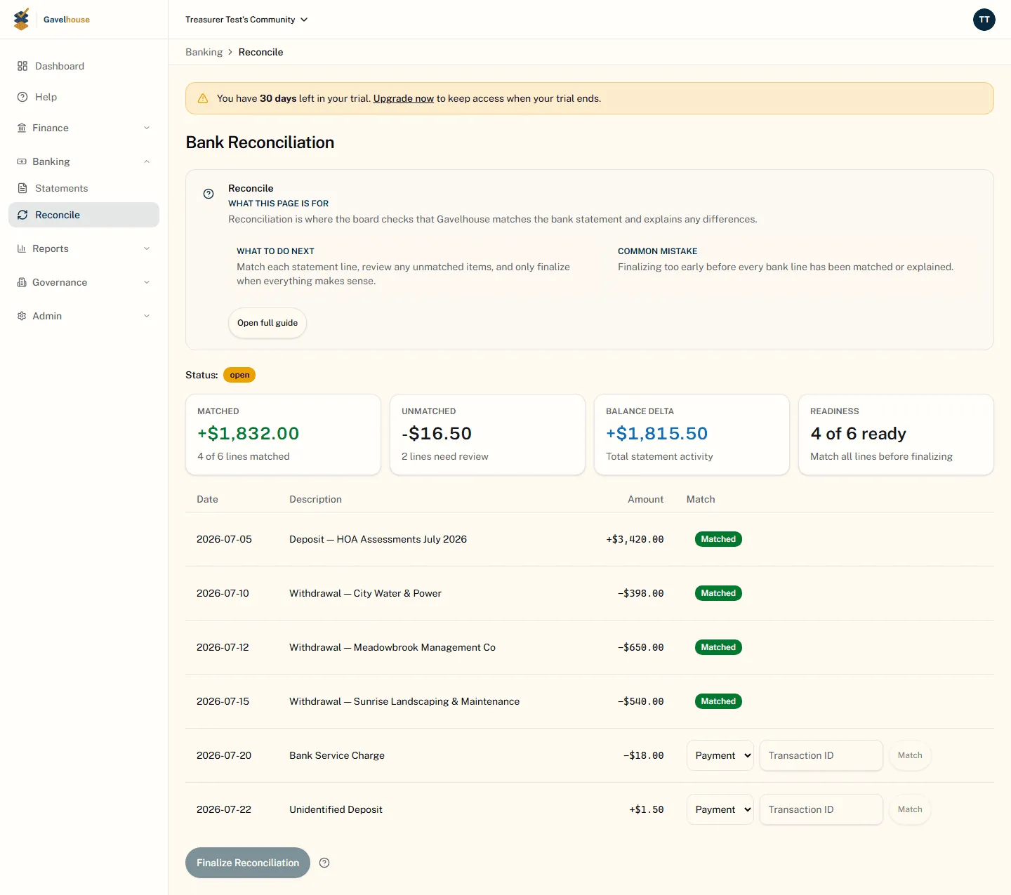Expand the Finance section chevron
Viewport: 1011px width, 895px height.
(147, 128)
